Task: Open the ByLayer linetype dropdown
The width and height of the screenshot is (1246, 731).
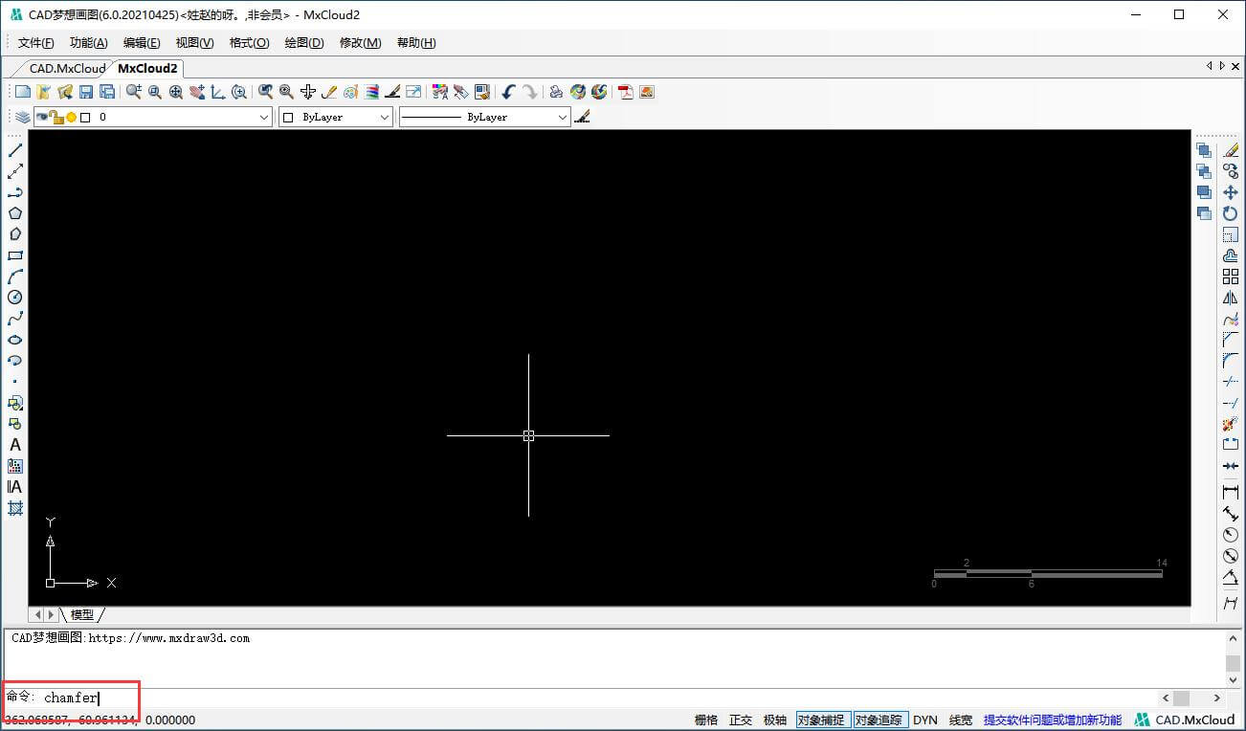Action: [563, 117]
